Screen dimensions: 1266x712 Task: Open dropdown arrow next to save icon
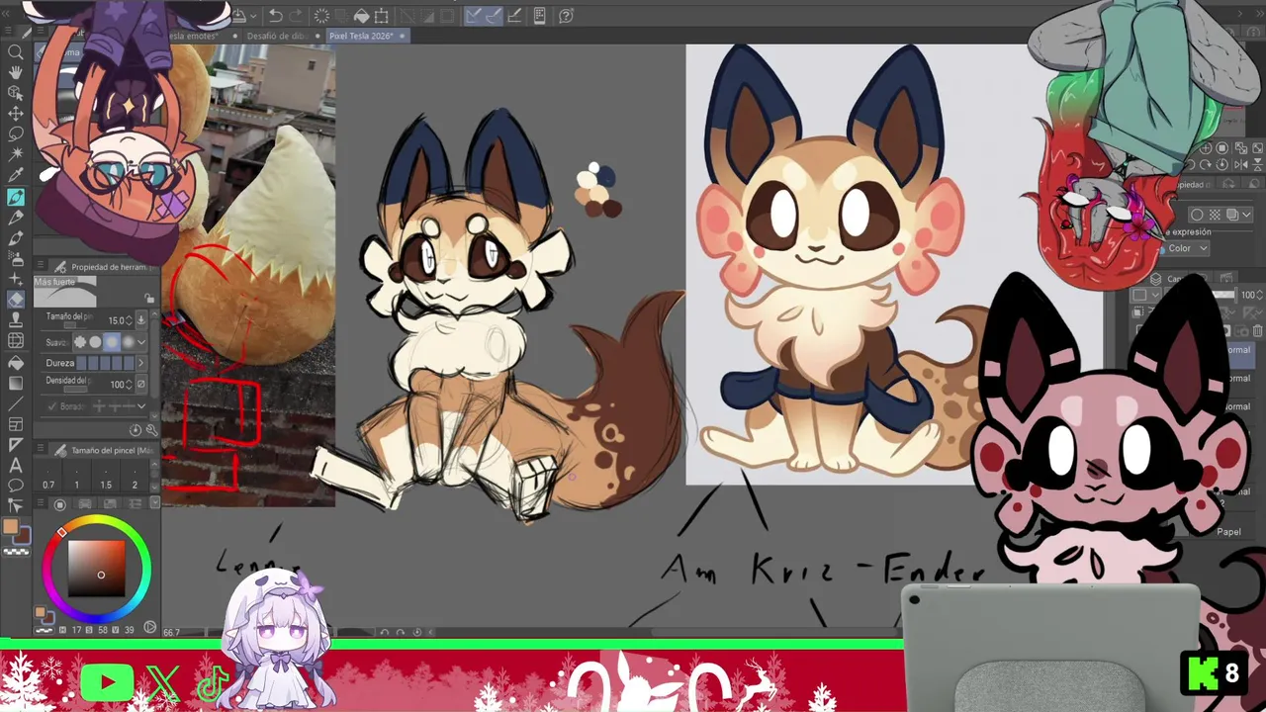point(253,16)
